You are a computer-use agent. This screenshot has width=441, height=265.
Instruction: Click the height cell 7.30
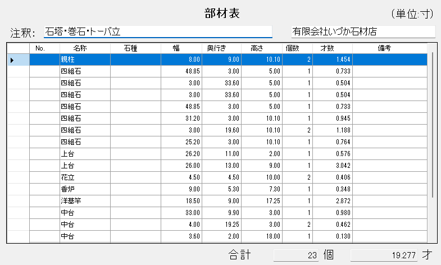click(x=262, y=189)
